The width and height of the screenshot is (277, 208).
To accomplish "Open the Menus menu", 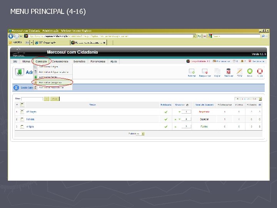I will click(26, 61).
